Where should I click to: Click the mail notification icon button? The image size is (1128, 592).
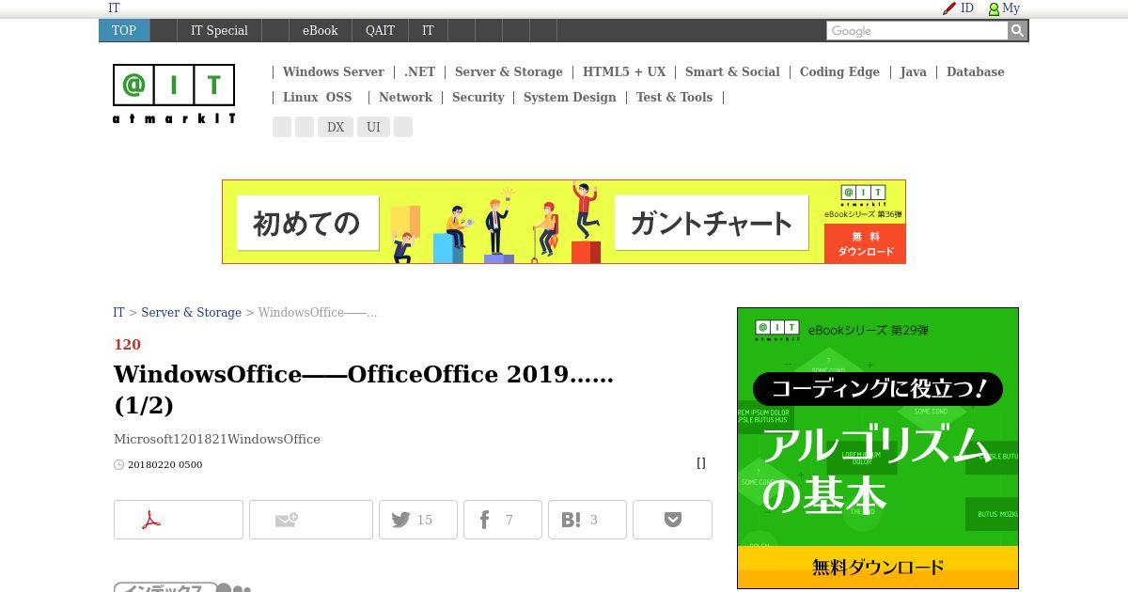click(x=311, y=520)
